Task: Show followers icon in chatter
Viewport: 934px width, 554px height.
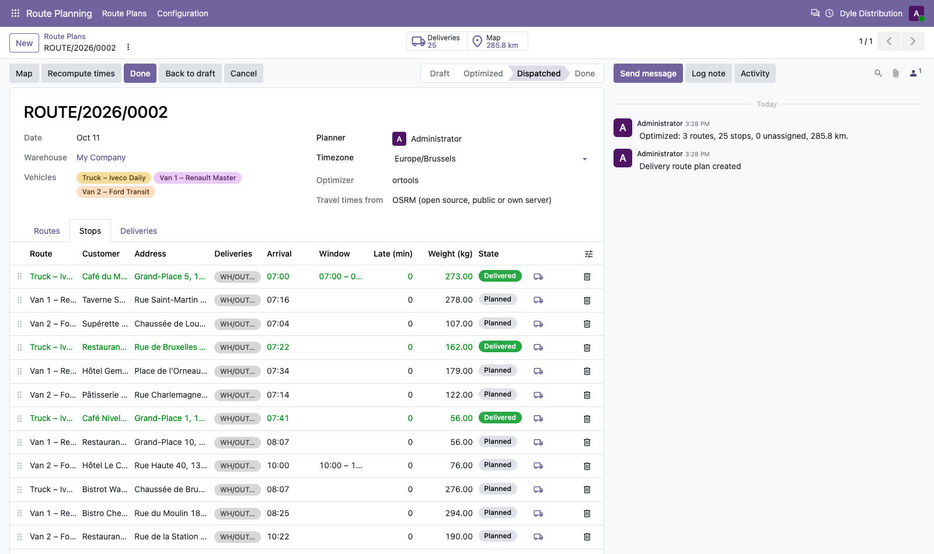Action: pos(915,73)
